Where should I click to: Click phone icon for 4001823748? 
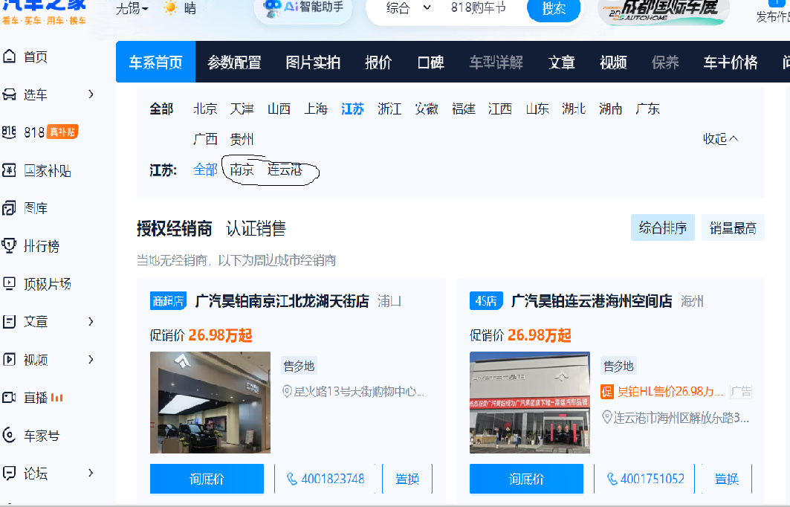[x=292, y=479]
